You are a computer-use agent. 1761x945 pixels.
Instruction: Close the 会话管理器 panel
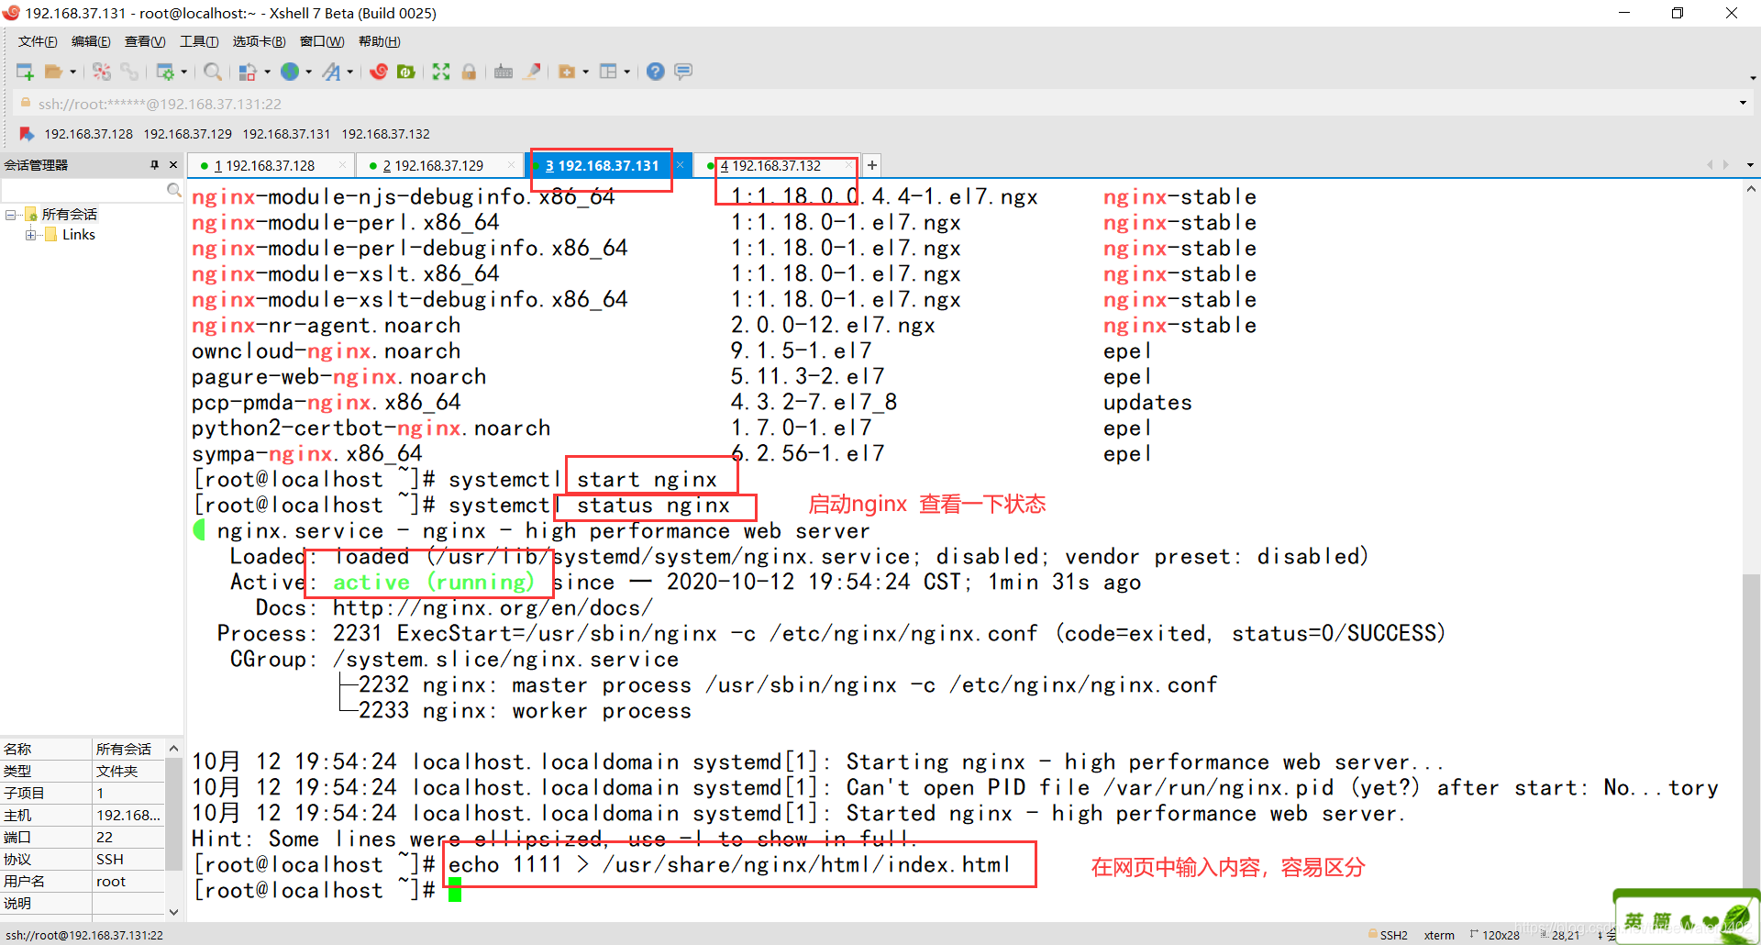pos(173,165)
